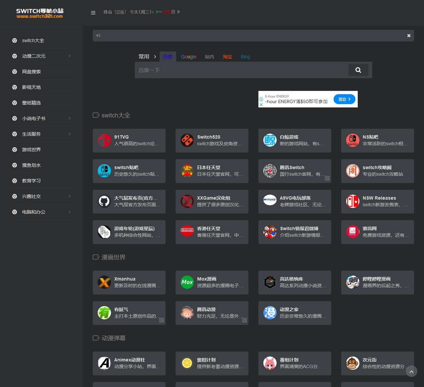This screenshot has height=387, width=424.
Task: Click the 番组计划 pink-haired icon
Action: coord(270,363)
